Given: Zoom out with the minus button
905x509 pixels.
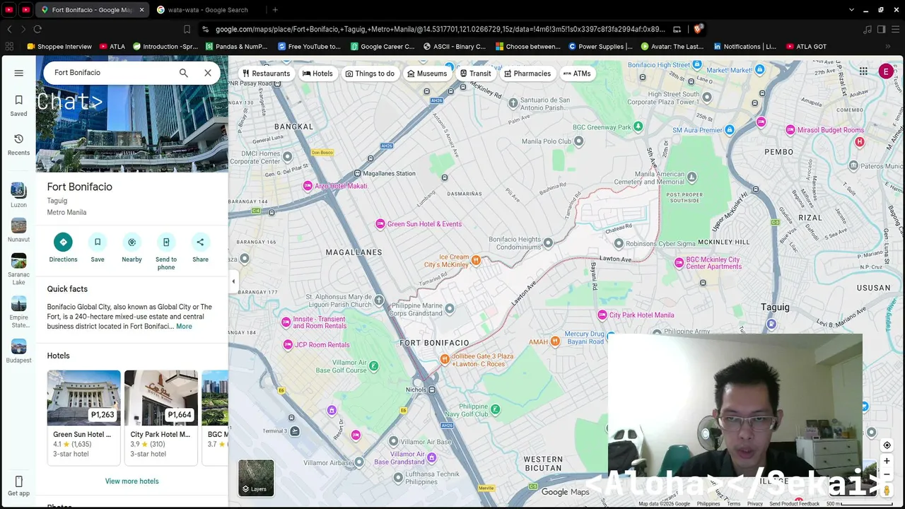Looking at the screenshot, I should pyautogui.click(x=887, y=474).
